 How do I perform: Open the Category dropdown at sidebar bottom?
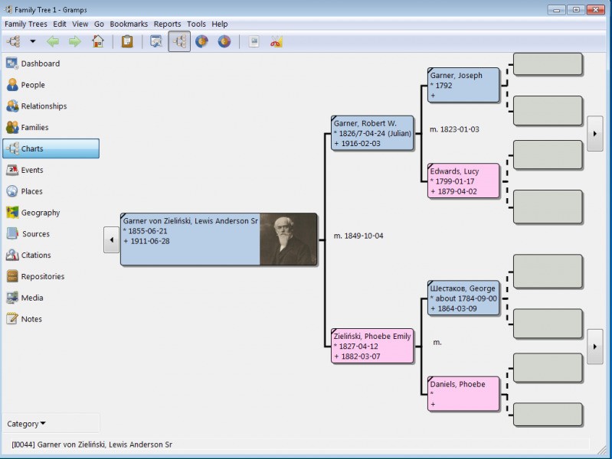(x=26, y=424)
